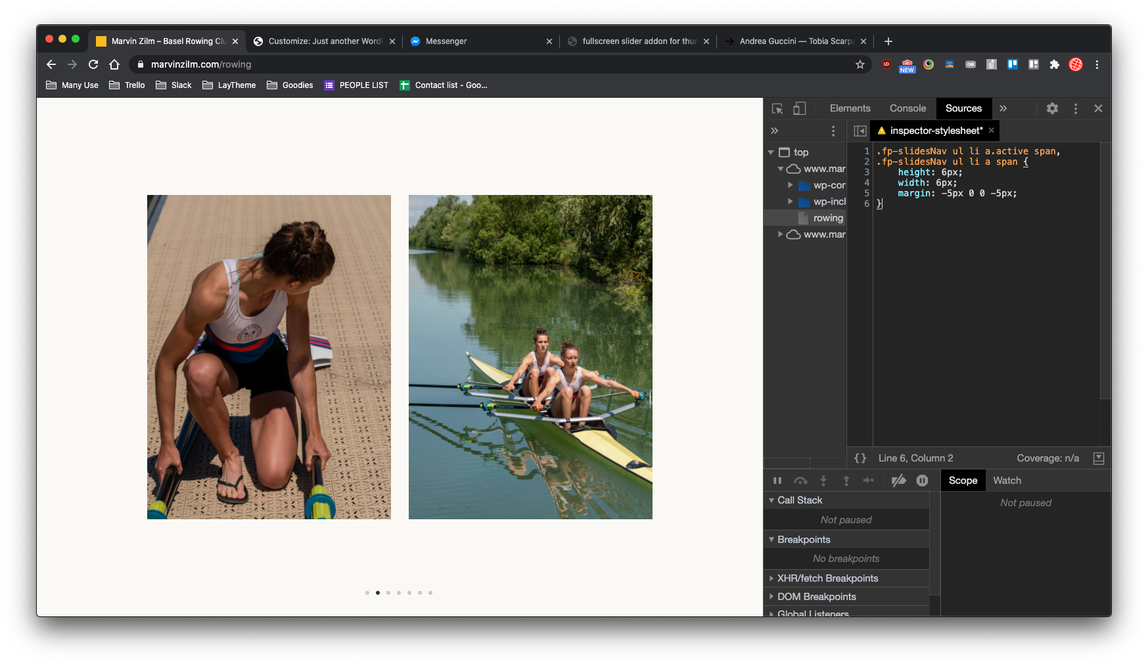1148x665 pixels.
Task: Click the pretty print braces icon
Action: point(860,458)
